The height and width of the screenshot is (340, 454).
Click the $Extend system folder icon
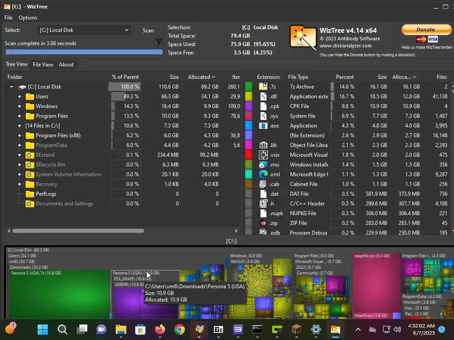[x=29, y=155]
